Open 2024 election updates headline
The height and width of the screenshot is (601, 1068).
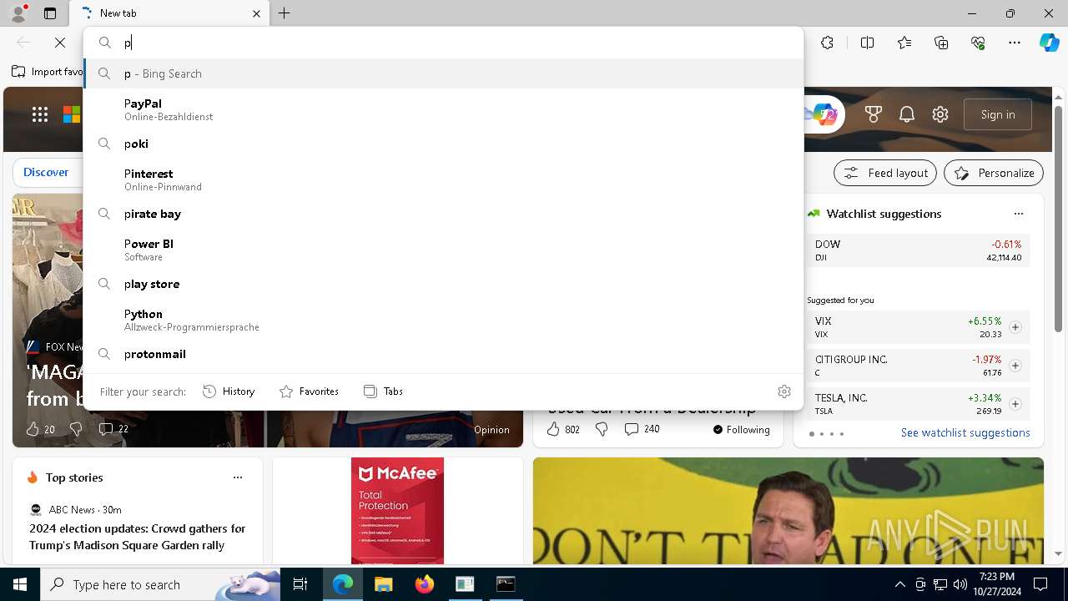pos(138,537)
